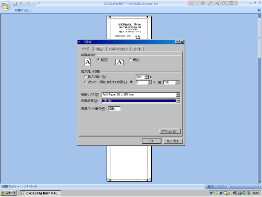262x197 pixels.
Task: Click the round green T tray icon
Action: (240, 193)
